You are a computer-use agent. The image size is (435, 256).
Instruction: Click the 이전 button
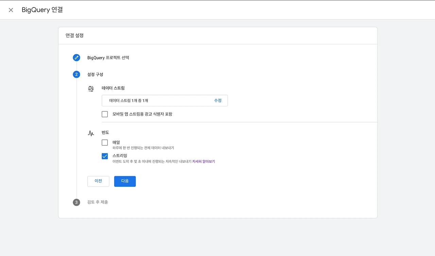[x=98, y=181]
